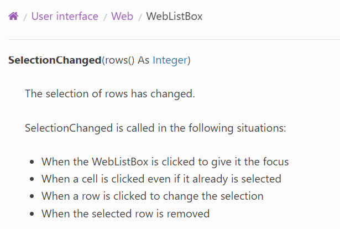Click the bold SelectionChanged event name
Viewport: 340px width, 229px height.
(x=55, y=60)
